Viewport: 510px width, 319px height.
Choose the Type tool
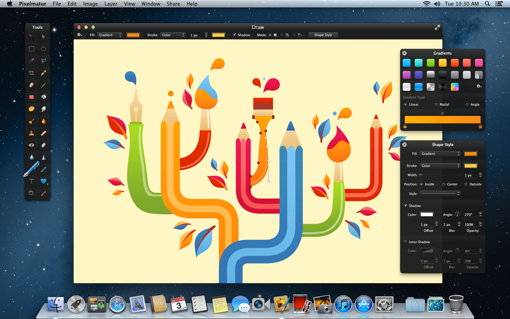click(x=31, y=181)
